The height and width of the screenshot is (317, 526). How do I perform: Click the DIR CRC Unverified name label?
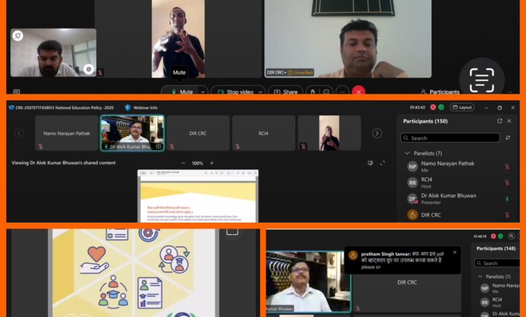(x=290, y=72)
